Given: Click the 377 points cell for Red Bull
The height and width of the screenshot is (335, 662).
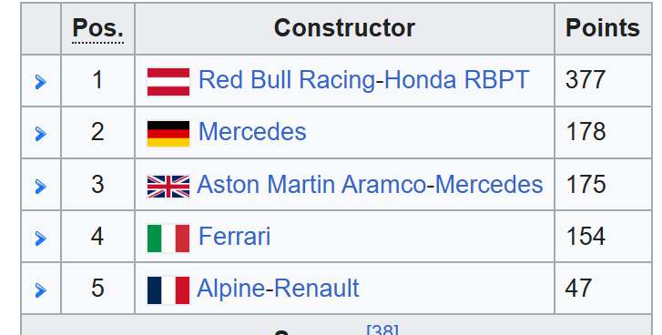Looking at the screenshot, I should [603, 81].
